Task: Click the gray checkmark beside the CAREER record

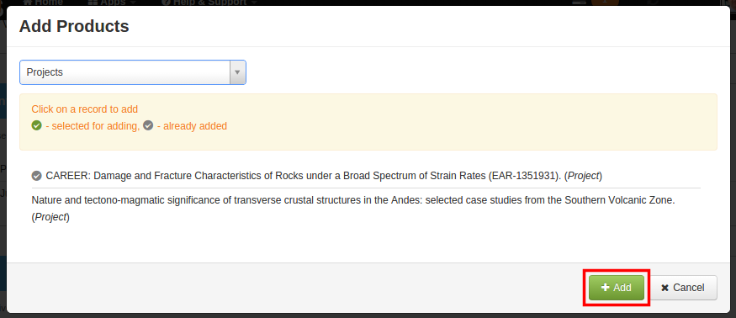Action: click(37, 176)
